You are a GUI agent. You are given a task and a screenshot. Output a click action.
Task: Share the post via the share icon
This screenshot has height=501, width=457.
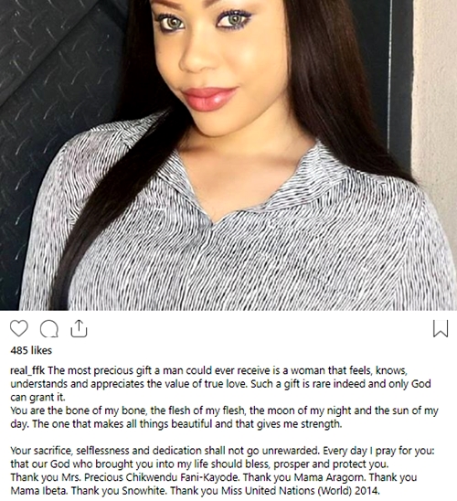tap(79, 328)
